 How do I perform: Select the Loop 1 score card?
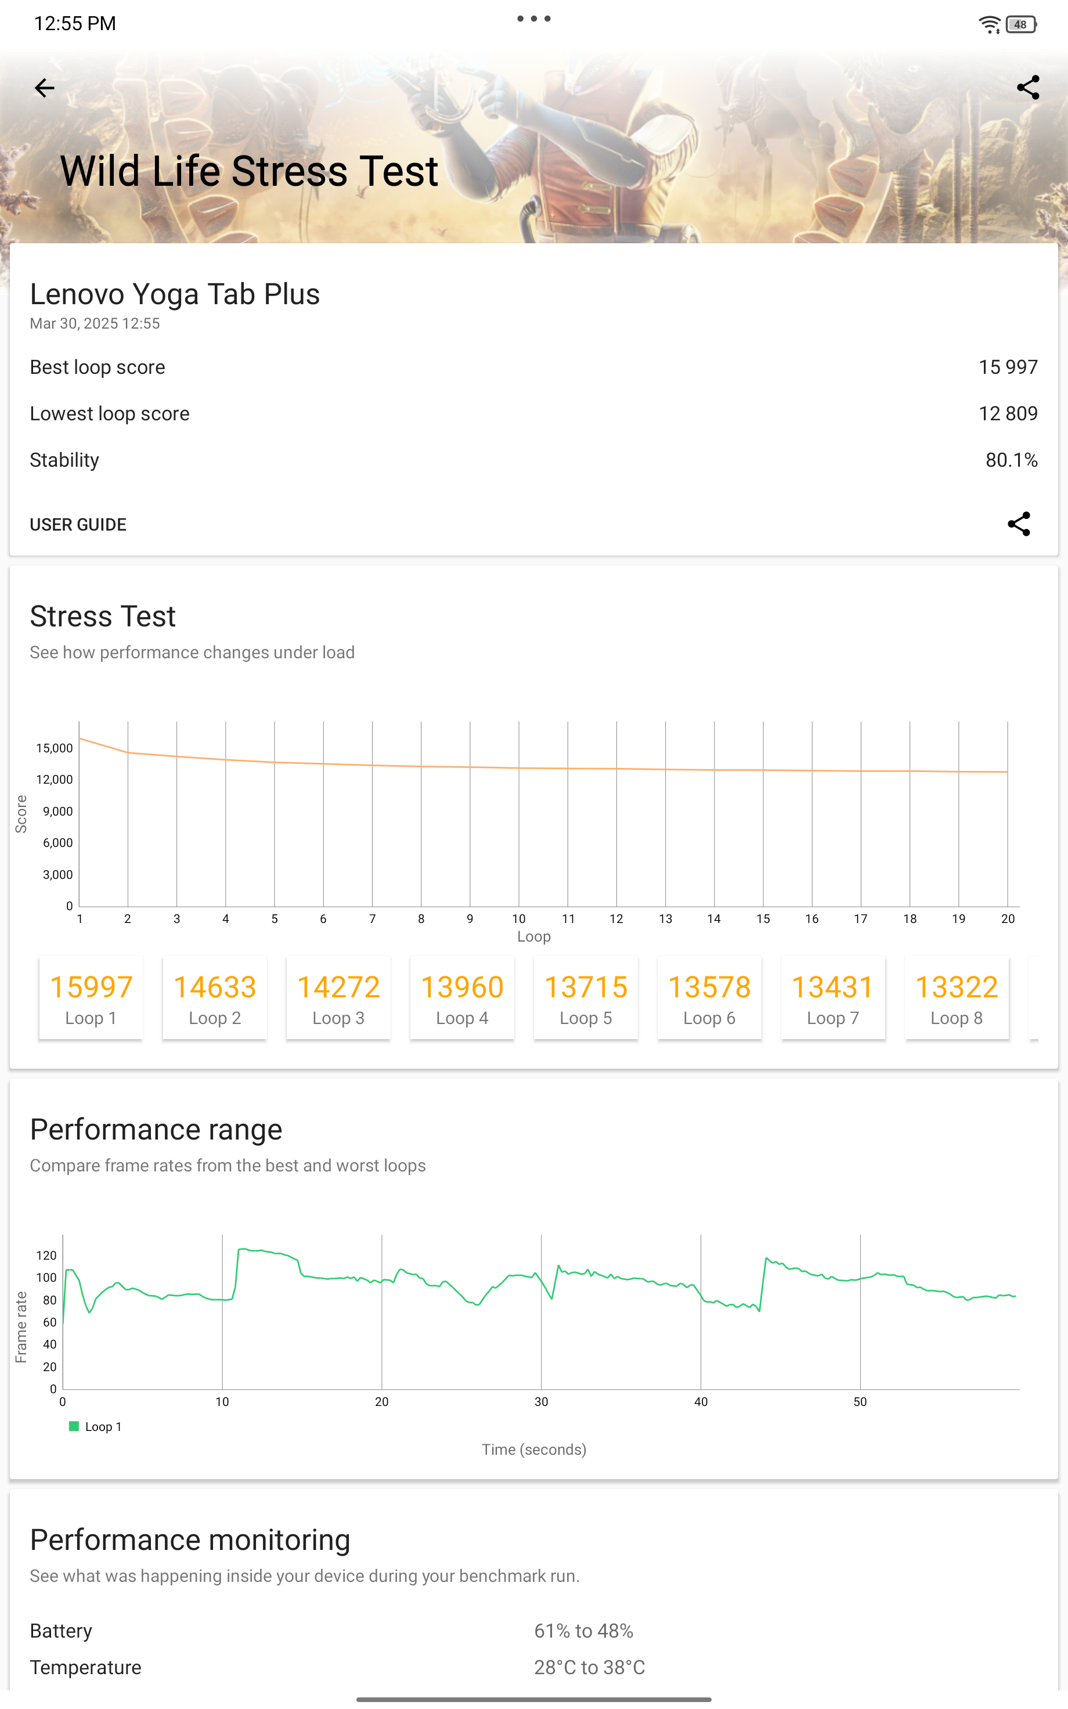click(91, 998)
